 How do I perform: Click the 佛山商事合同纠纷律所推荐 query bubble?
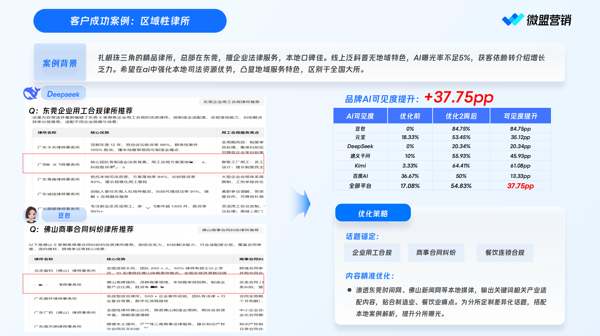tap(230, 230)
